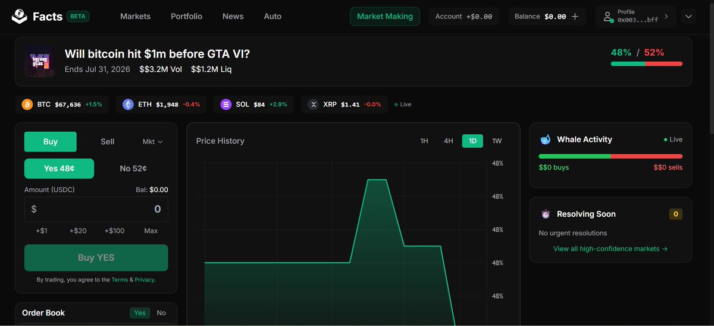This screenshot has width=714, height=326.
Task: Click the $$0 sells label
Action: coord(668,167)
